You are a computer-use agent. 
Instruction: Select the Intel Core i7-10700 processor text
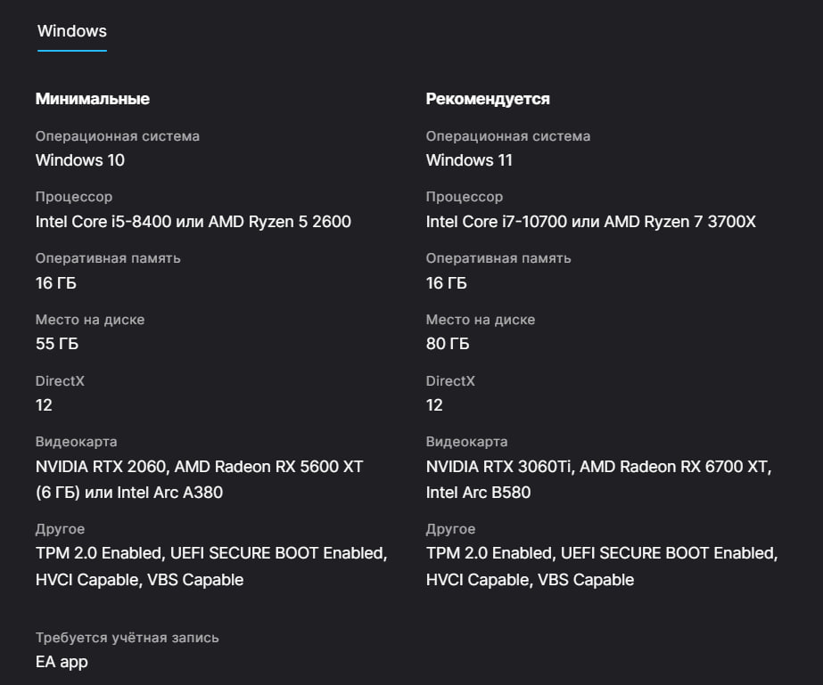(590, 222)
